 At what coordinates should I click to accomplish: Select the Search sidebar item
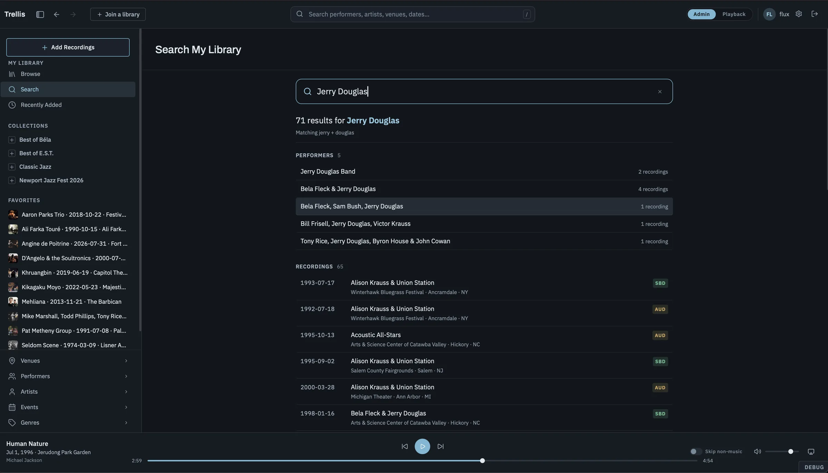tap(68, 89)
